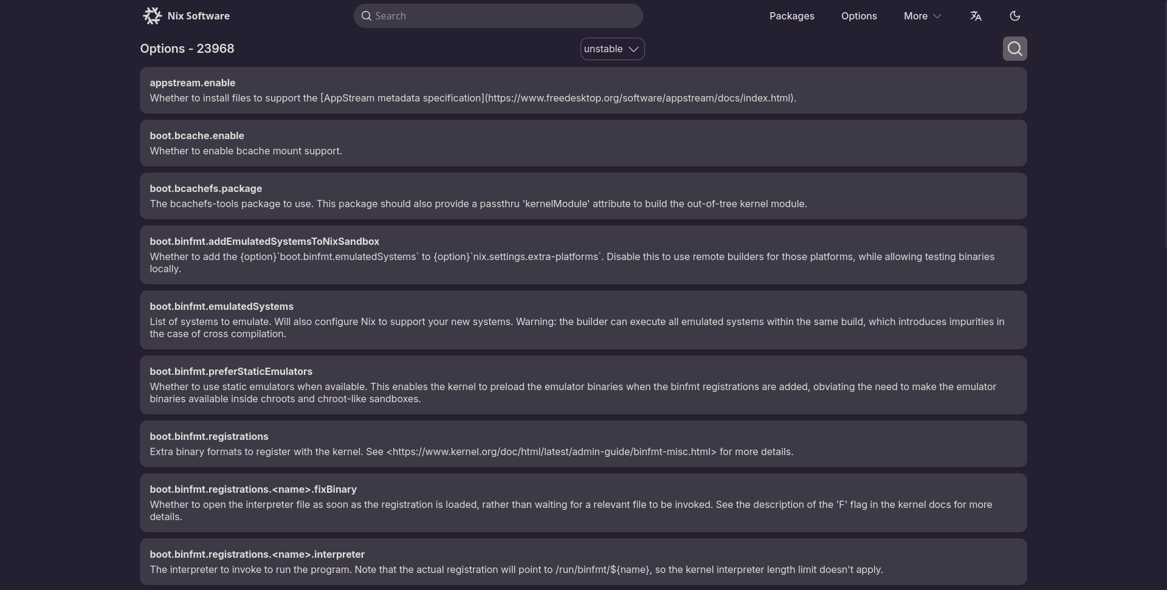Open the language translation icon menu
The height and width of the screenshot is (590, 1167).
coord(976,16)
